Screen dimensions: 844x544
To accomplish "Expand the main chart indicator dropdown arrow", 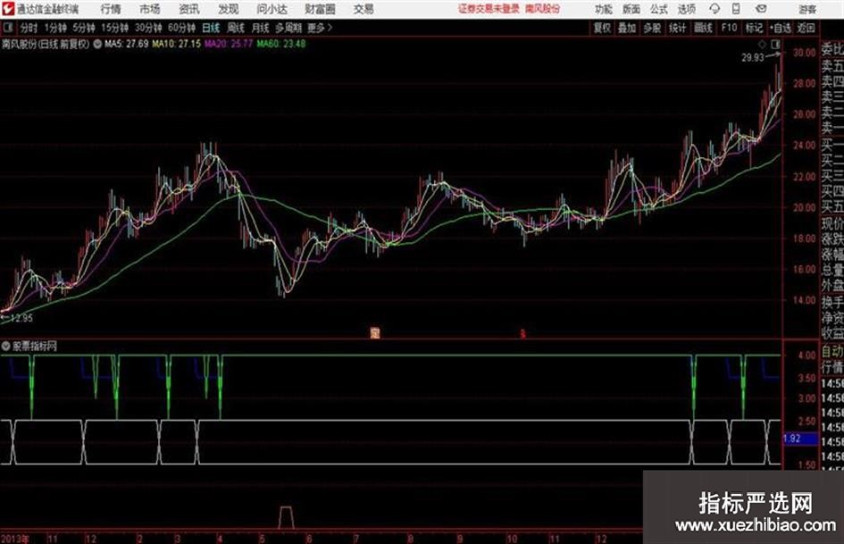I will pos(97,44).
